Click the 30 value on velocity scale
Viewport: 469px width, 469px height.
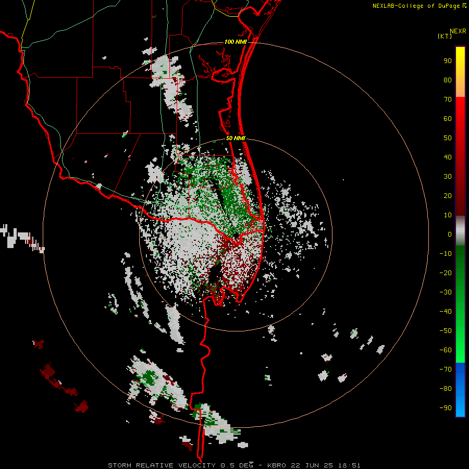pyautogui.click(x=448, y=177)
